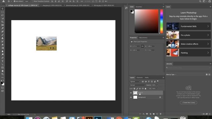Select the Move tool in the toolbar
The image size is (212, 119).
pos(2,9)
